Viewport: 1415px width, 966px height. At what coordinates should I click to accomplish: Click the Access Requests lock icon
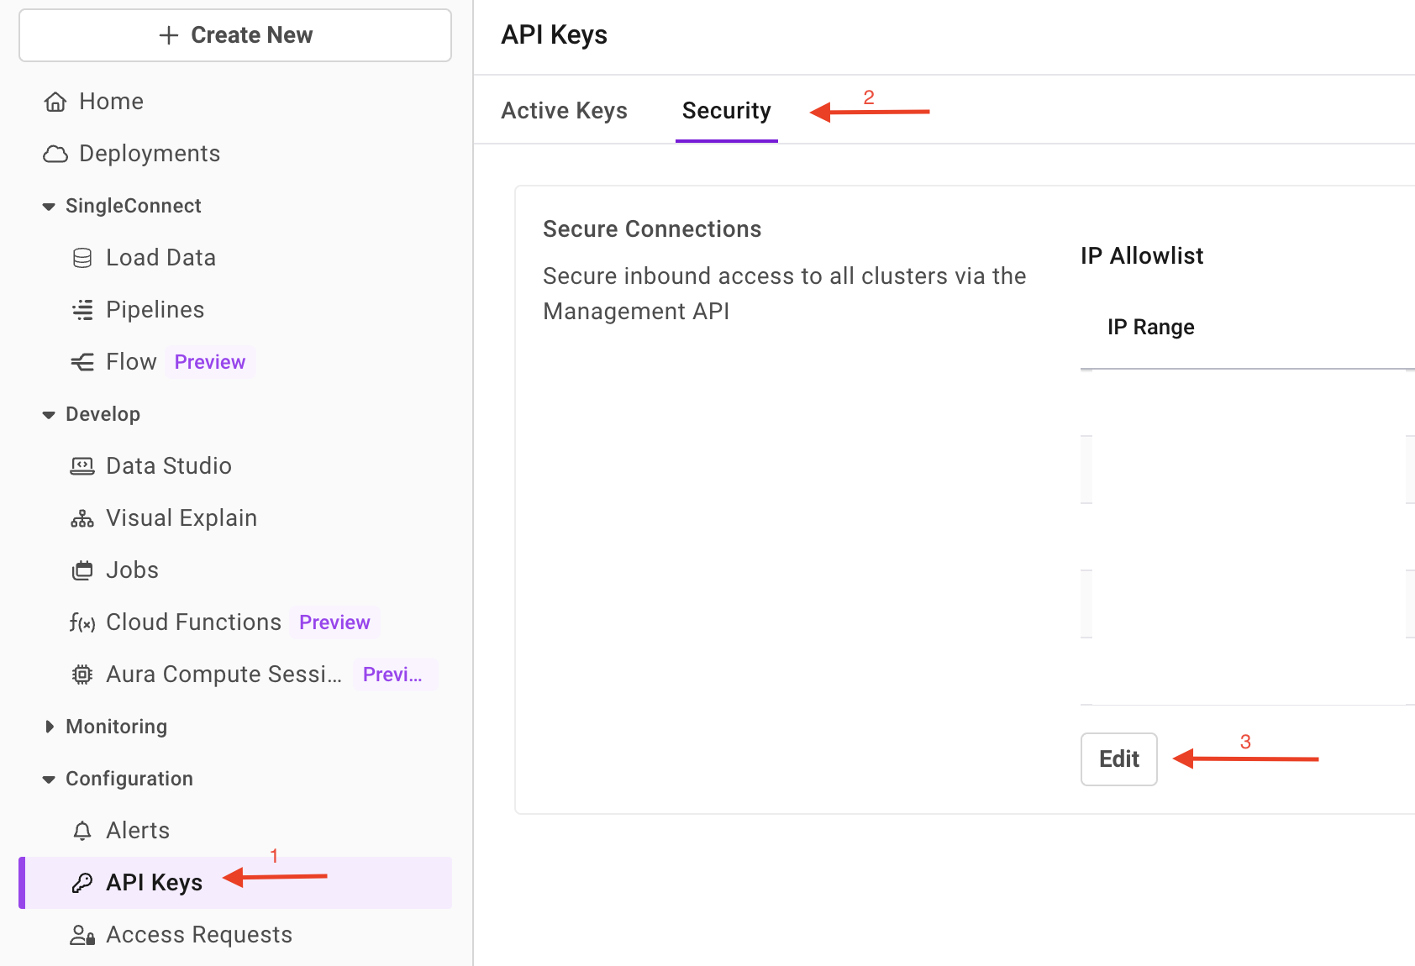point(82,934)
